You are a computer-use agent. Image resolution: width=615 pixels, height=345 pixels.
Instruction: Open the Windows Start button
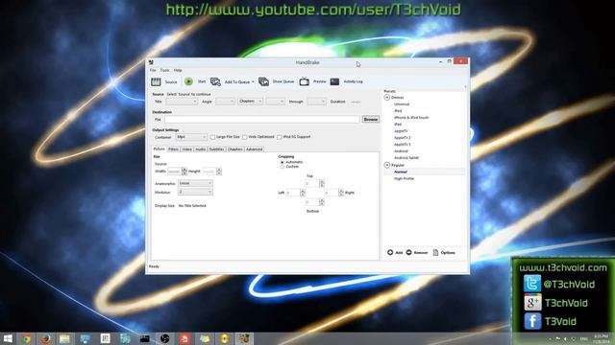(x=8, y=338)
